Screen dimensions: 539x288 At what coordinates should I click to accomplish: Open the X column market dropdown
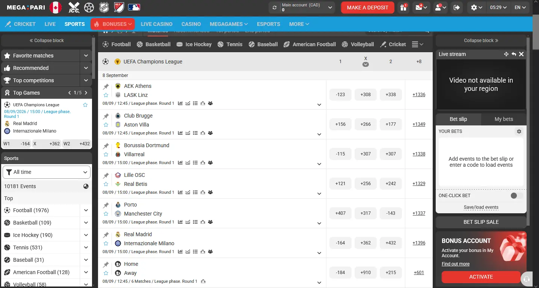pyautogui.click(x=365, y=64)
